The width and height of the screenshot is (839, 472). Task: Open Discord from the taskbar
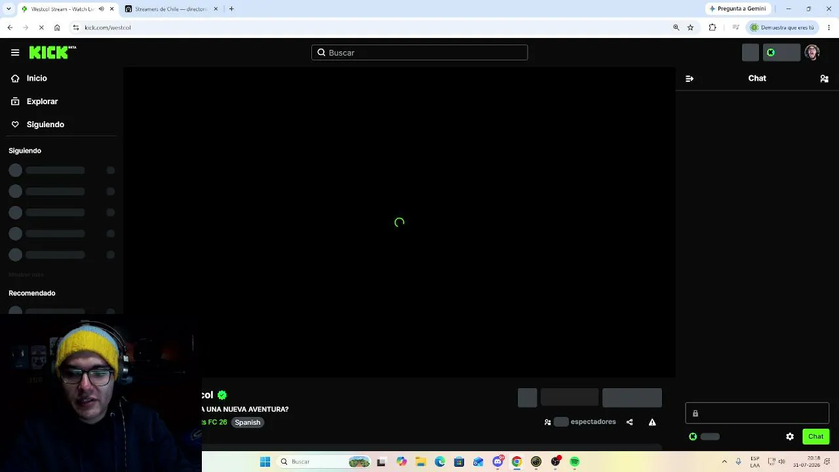tap(498, 462)
